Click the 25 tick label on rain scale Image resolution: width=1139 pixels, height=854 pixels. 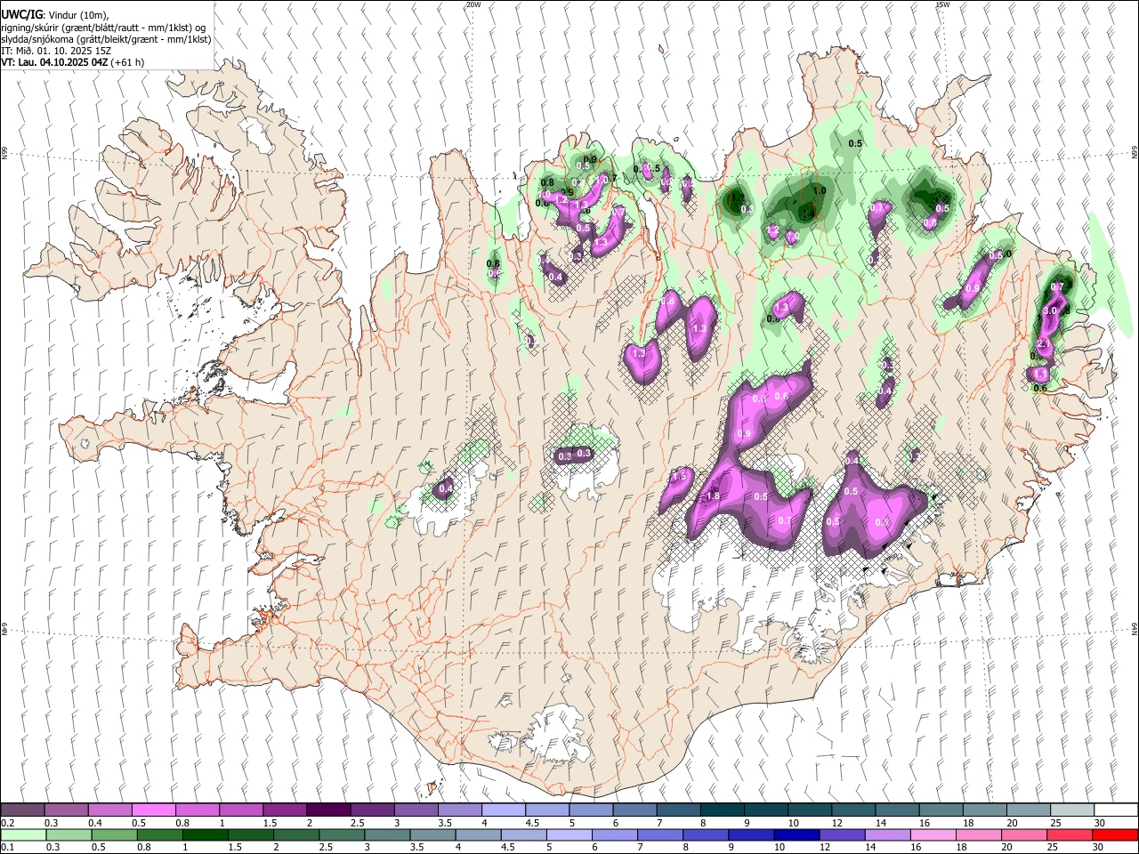pos(1054,847)
